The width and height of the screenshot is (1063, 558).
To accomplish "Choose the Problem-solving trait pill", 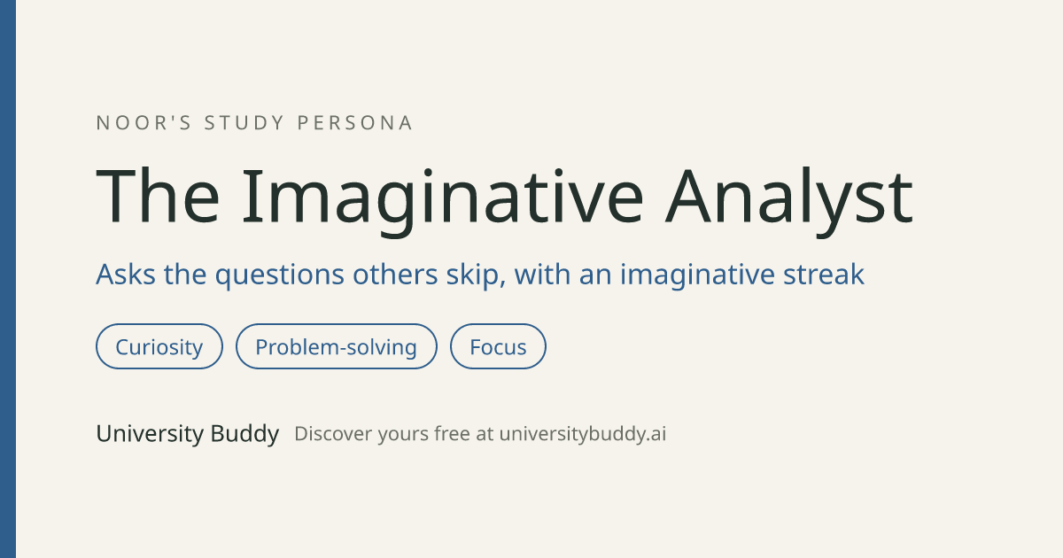I will [x=337, y=346].
